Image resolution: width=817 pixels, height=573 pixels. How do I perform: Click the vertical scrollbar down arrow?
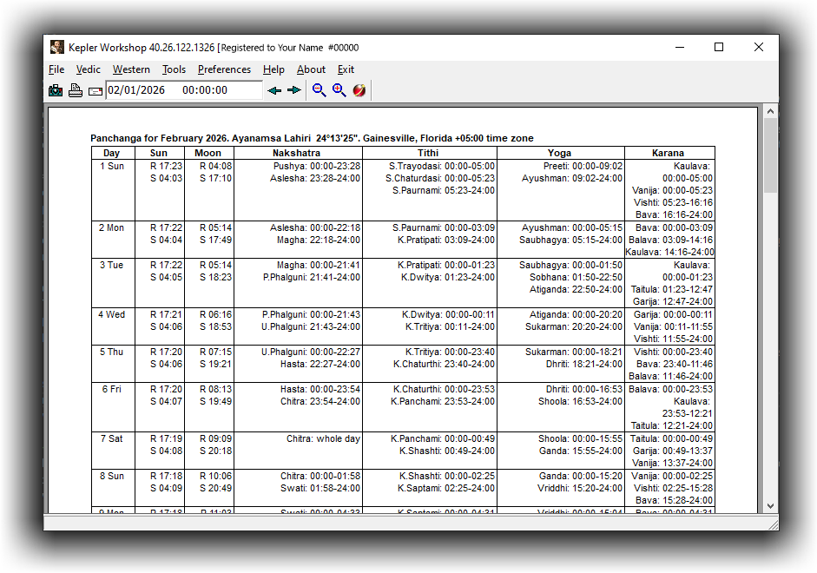click(770, 505)
